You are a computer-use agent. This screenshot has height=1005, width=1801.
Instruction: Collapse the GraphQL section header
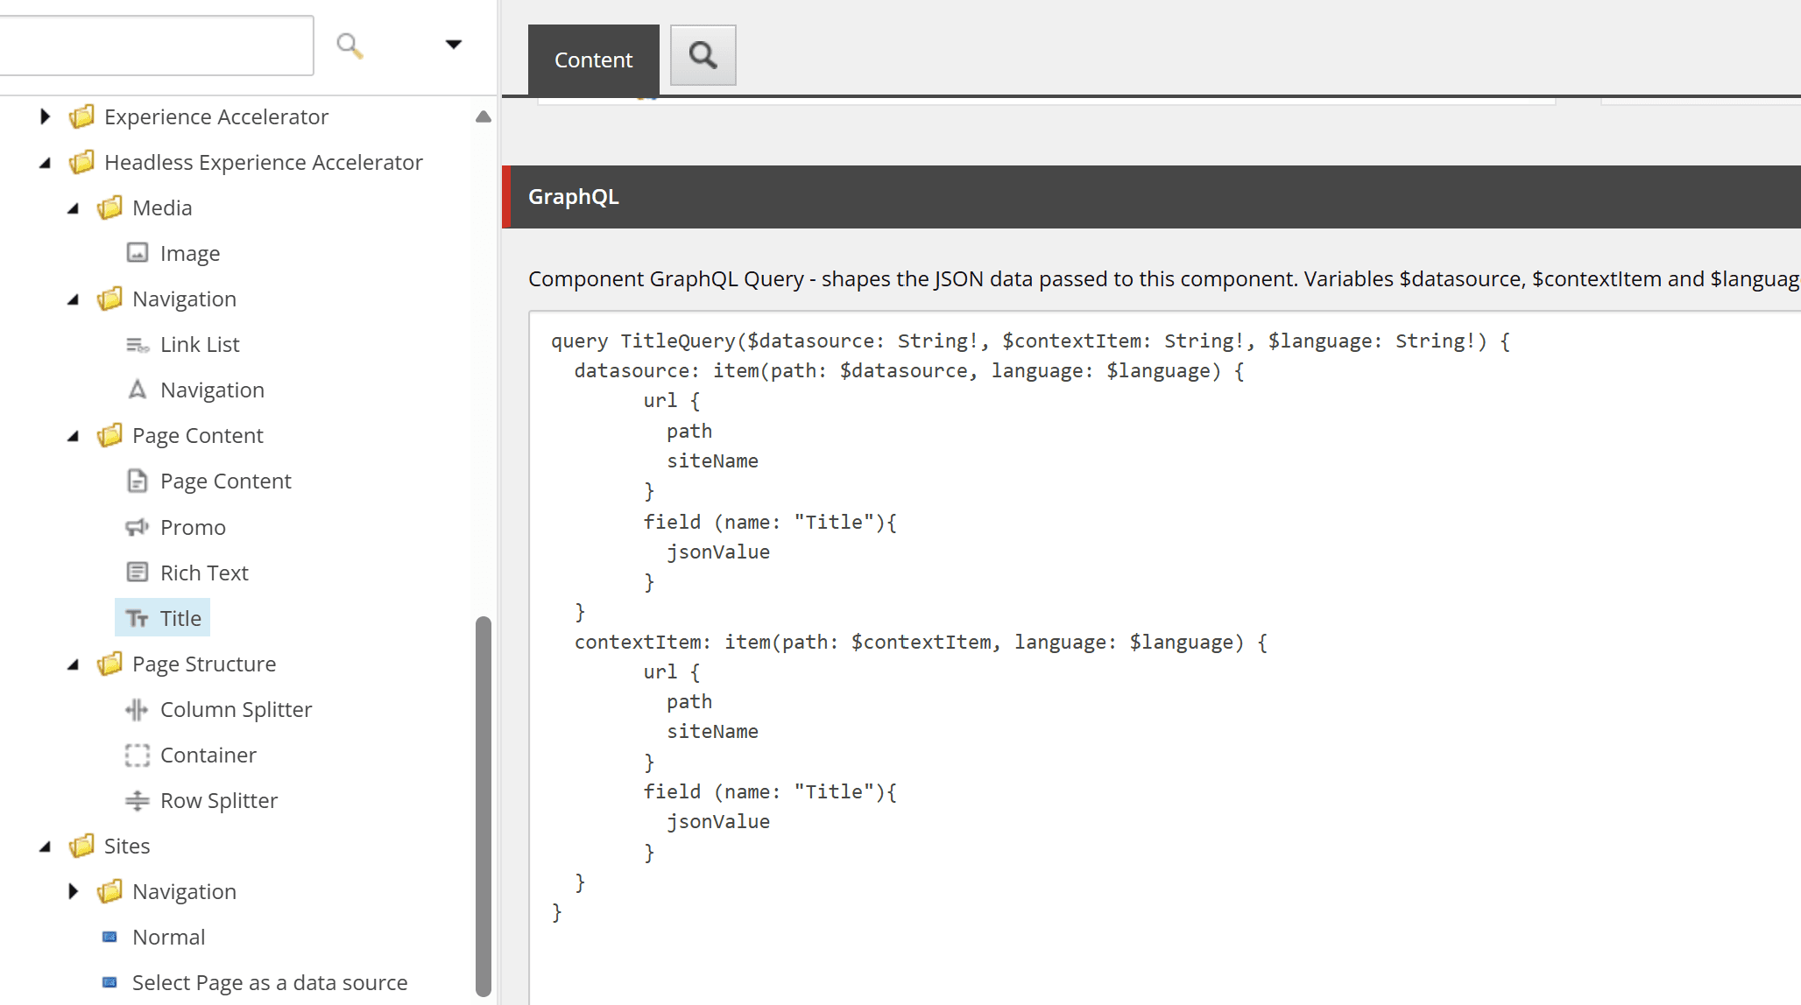(x=1151, y=197)
